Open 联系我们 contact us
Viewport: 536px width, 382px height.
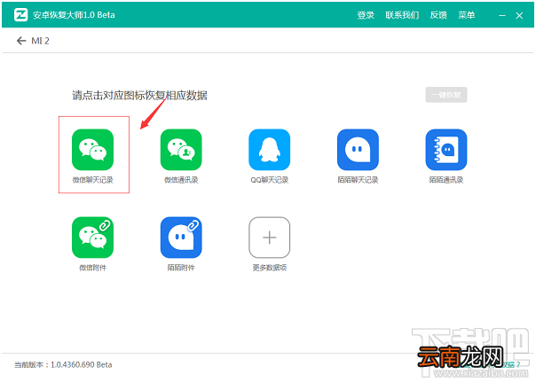[402, 15]
